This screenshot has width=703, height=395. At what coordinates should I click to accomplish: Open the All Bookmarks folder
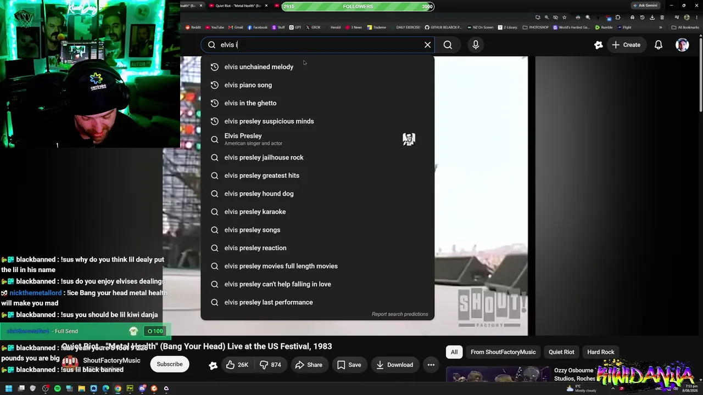(x=685, y=27)
